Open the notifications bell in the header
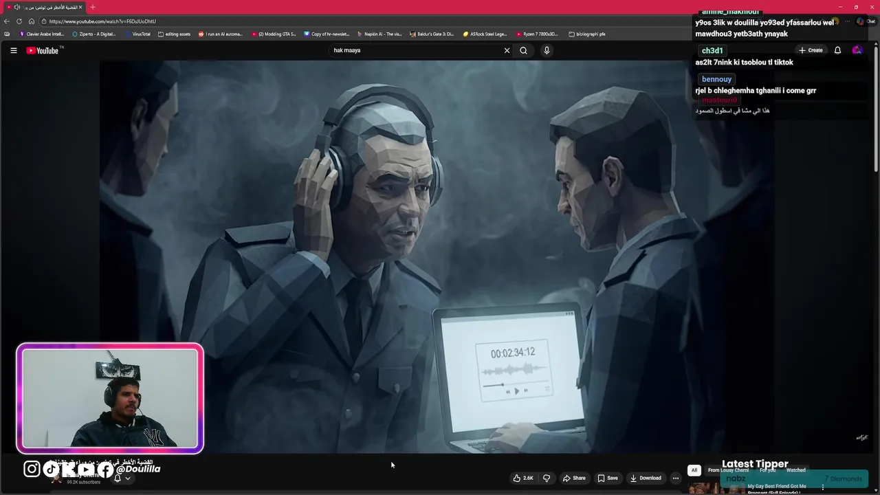This screenshot has height=495, width=880. coord(837,50)
